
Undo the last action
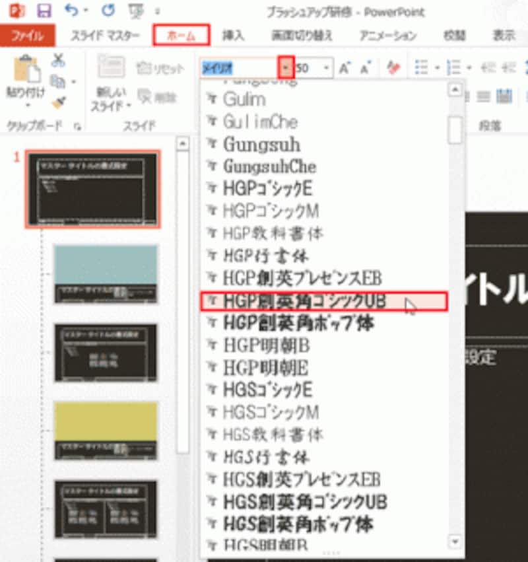click(x=71, y=11)
